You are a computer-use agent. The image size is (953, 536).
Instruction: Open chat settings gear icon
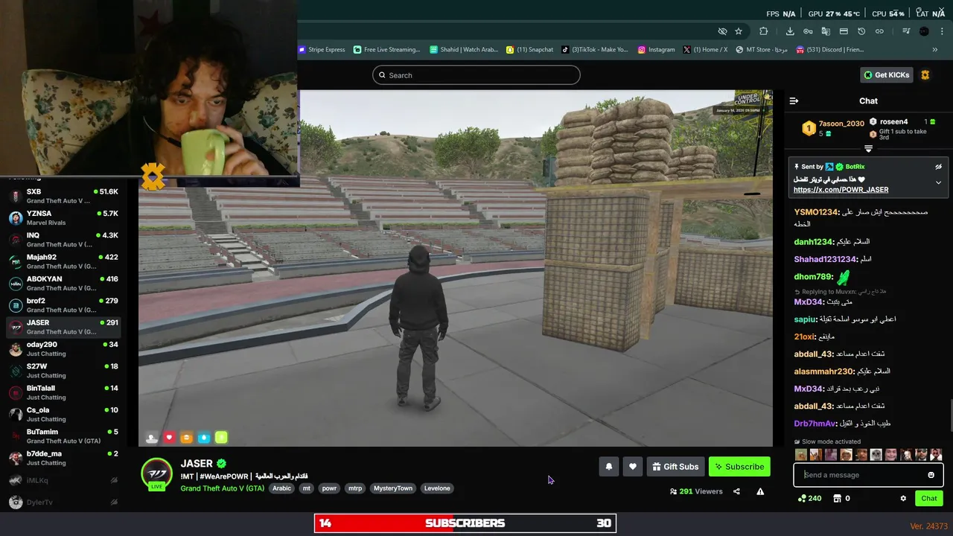(903, 498)
